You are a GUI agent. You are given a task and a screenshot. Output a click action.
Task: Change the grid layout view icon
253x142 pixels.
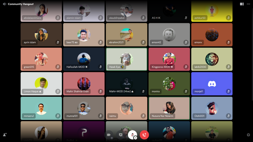coord(242,4)
